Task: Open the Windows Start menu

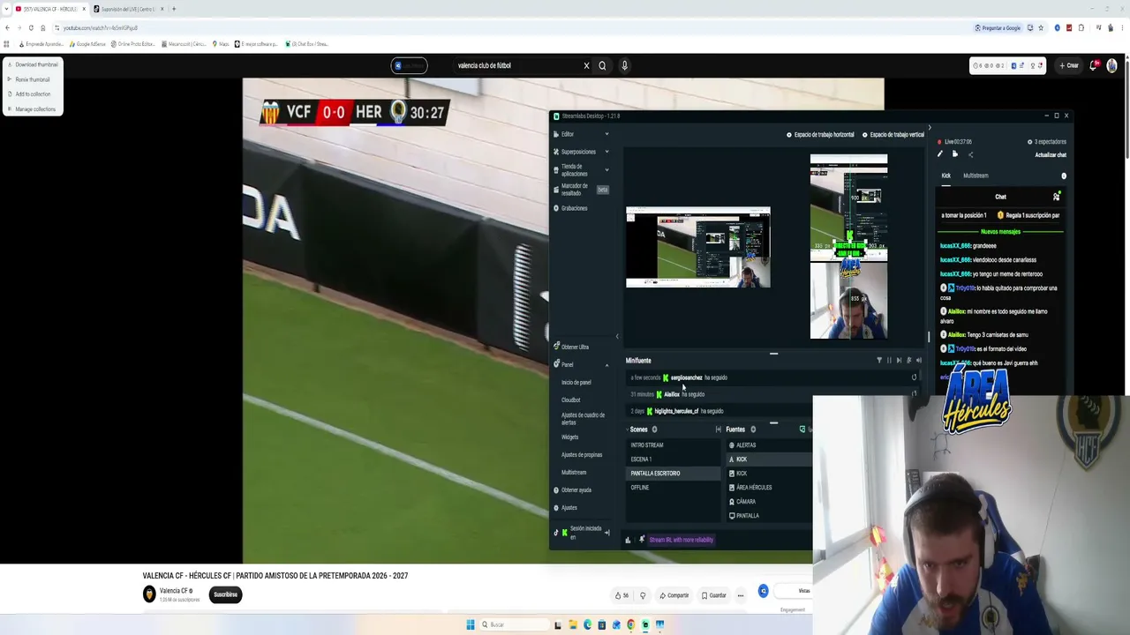Action: click(x=471, y=624)
